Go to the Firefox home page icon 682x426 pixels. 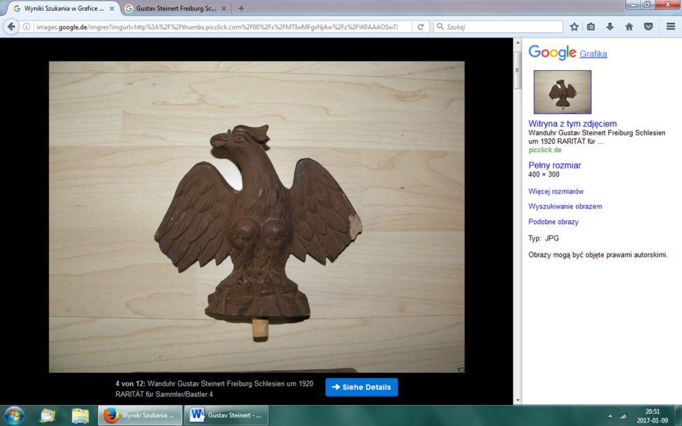pyautogui.click(x=629, y=27)
